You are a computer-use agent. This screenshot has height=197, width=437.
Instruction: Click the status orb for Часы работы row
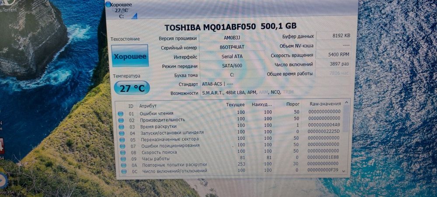point(123,159)
